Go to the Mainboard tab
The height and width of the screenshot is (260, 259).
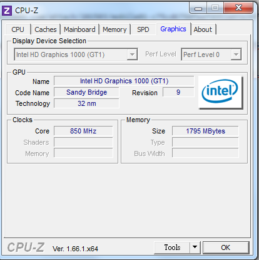(x=79, y=29)
